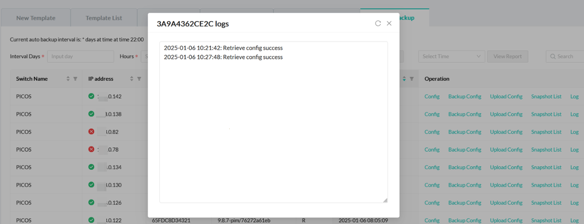Click the Switch Name column sort icon
Image resolution: width=584 pixels, height=224 pixels.
[x=68, y=79]
